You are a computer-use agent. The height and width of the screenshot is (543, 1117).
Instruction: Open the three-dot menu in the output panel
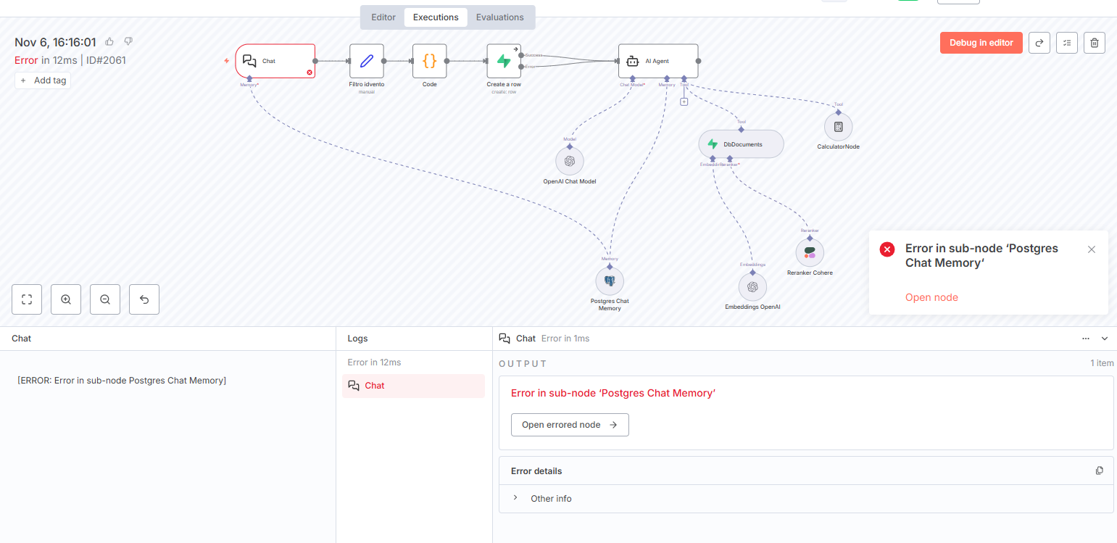click(x=1086, y=339)
